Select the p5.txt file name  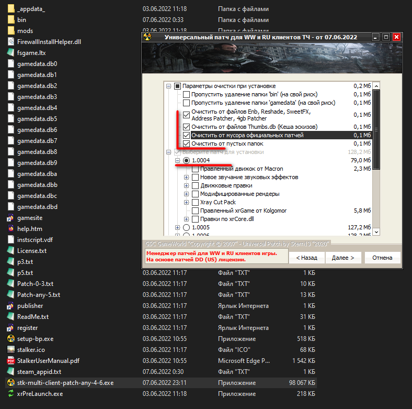[25, 273]
